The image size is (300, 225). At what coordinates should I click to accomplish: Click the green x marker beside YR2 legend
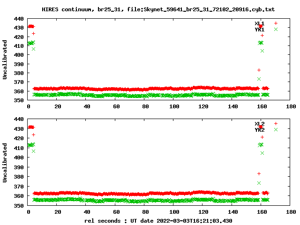coord(276,129)
